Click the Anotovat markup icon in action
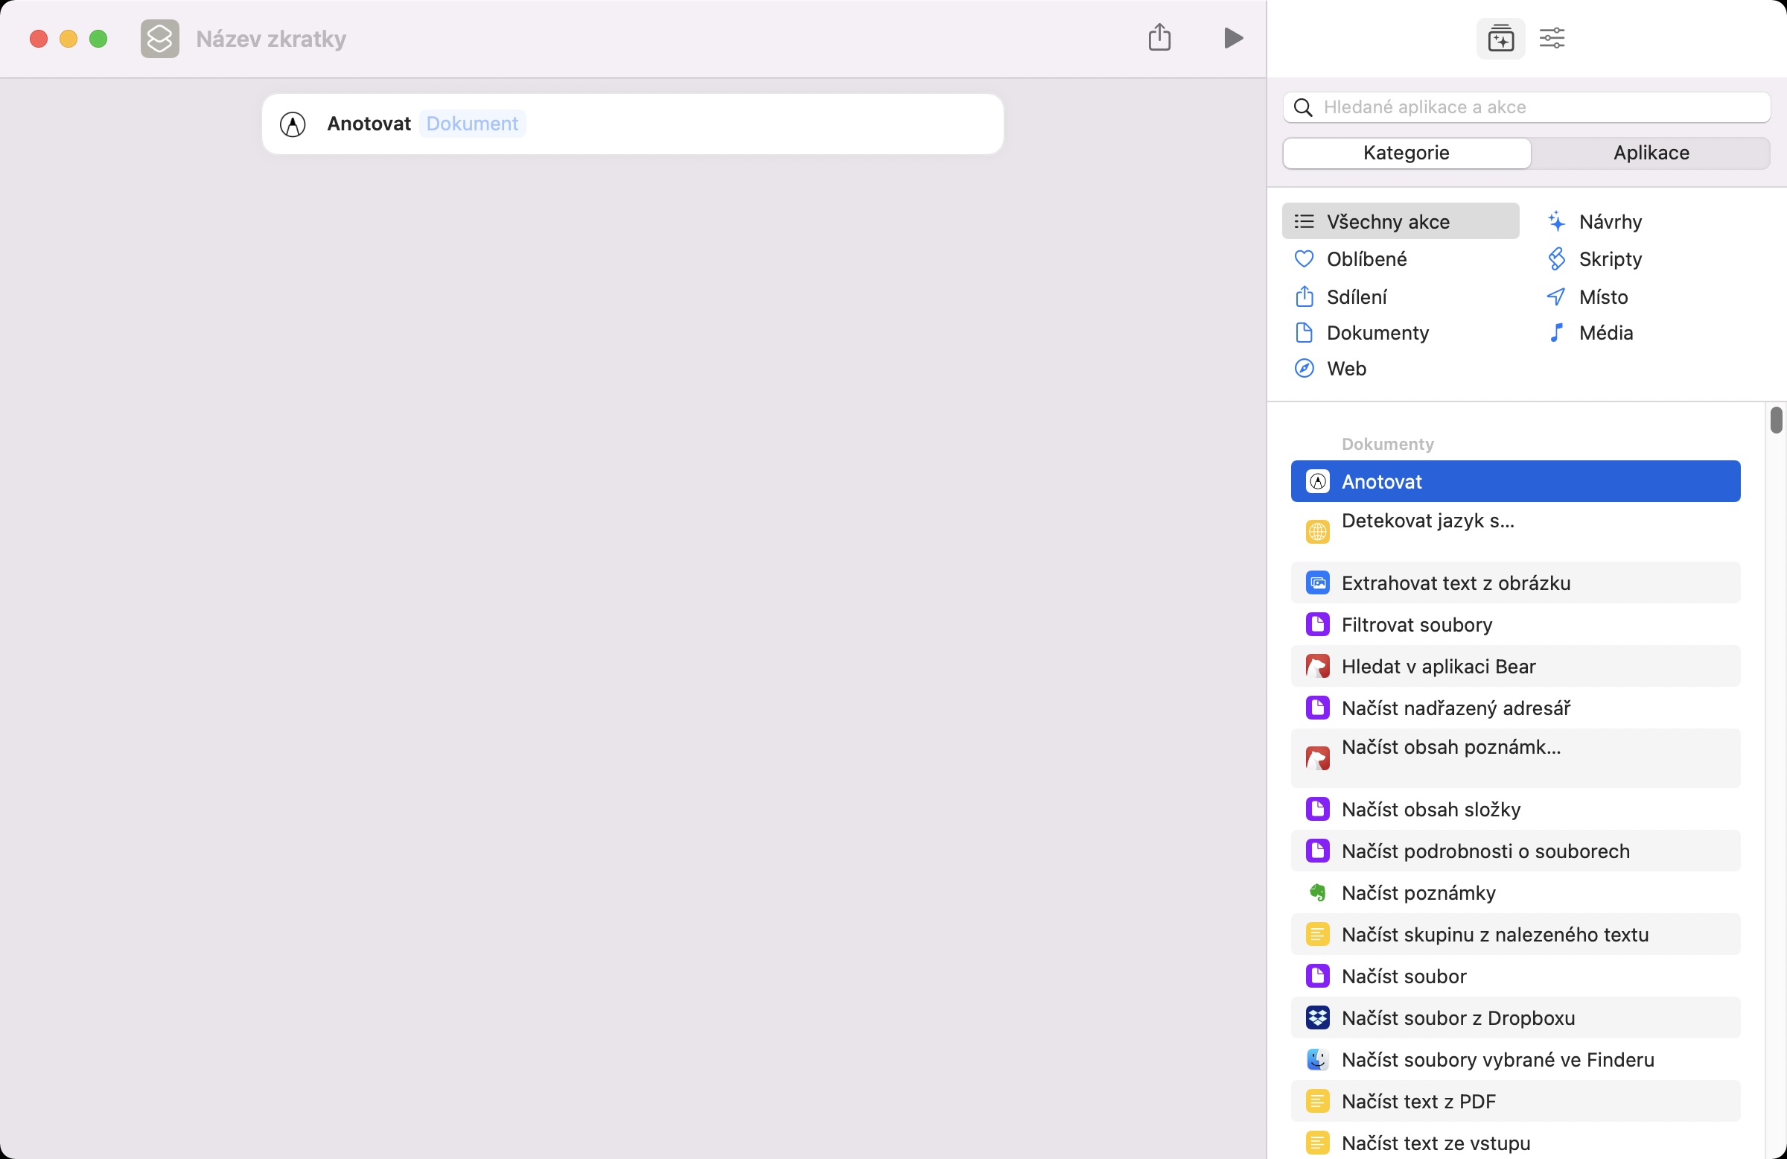 pyautogui.click(x=292, y=124)
